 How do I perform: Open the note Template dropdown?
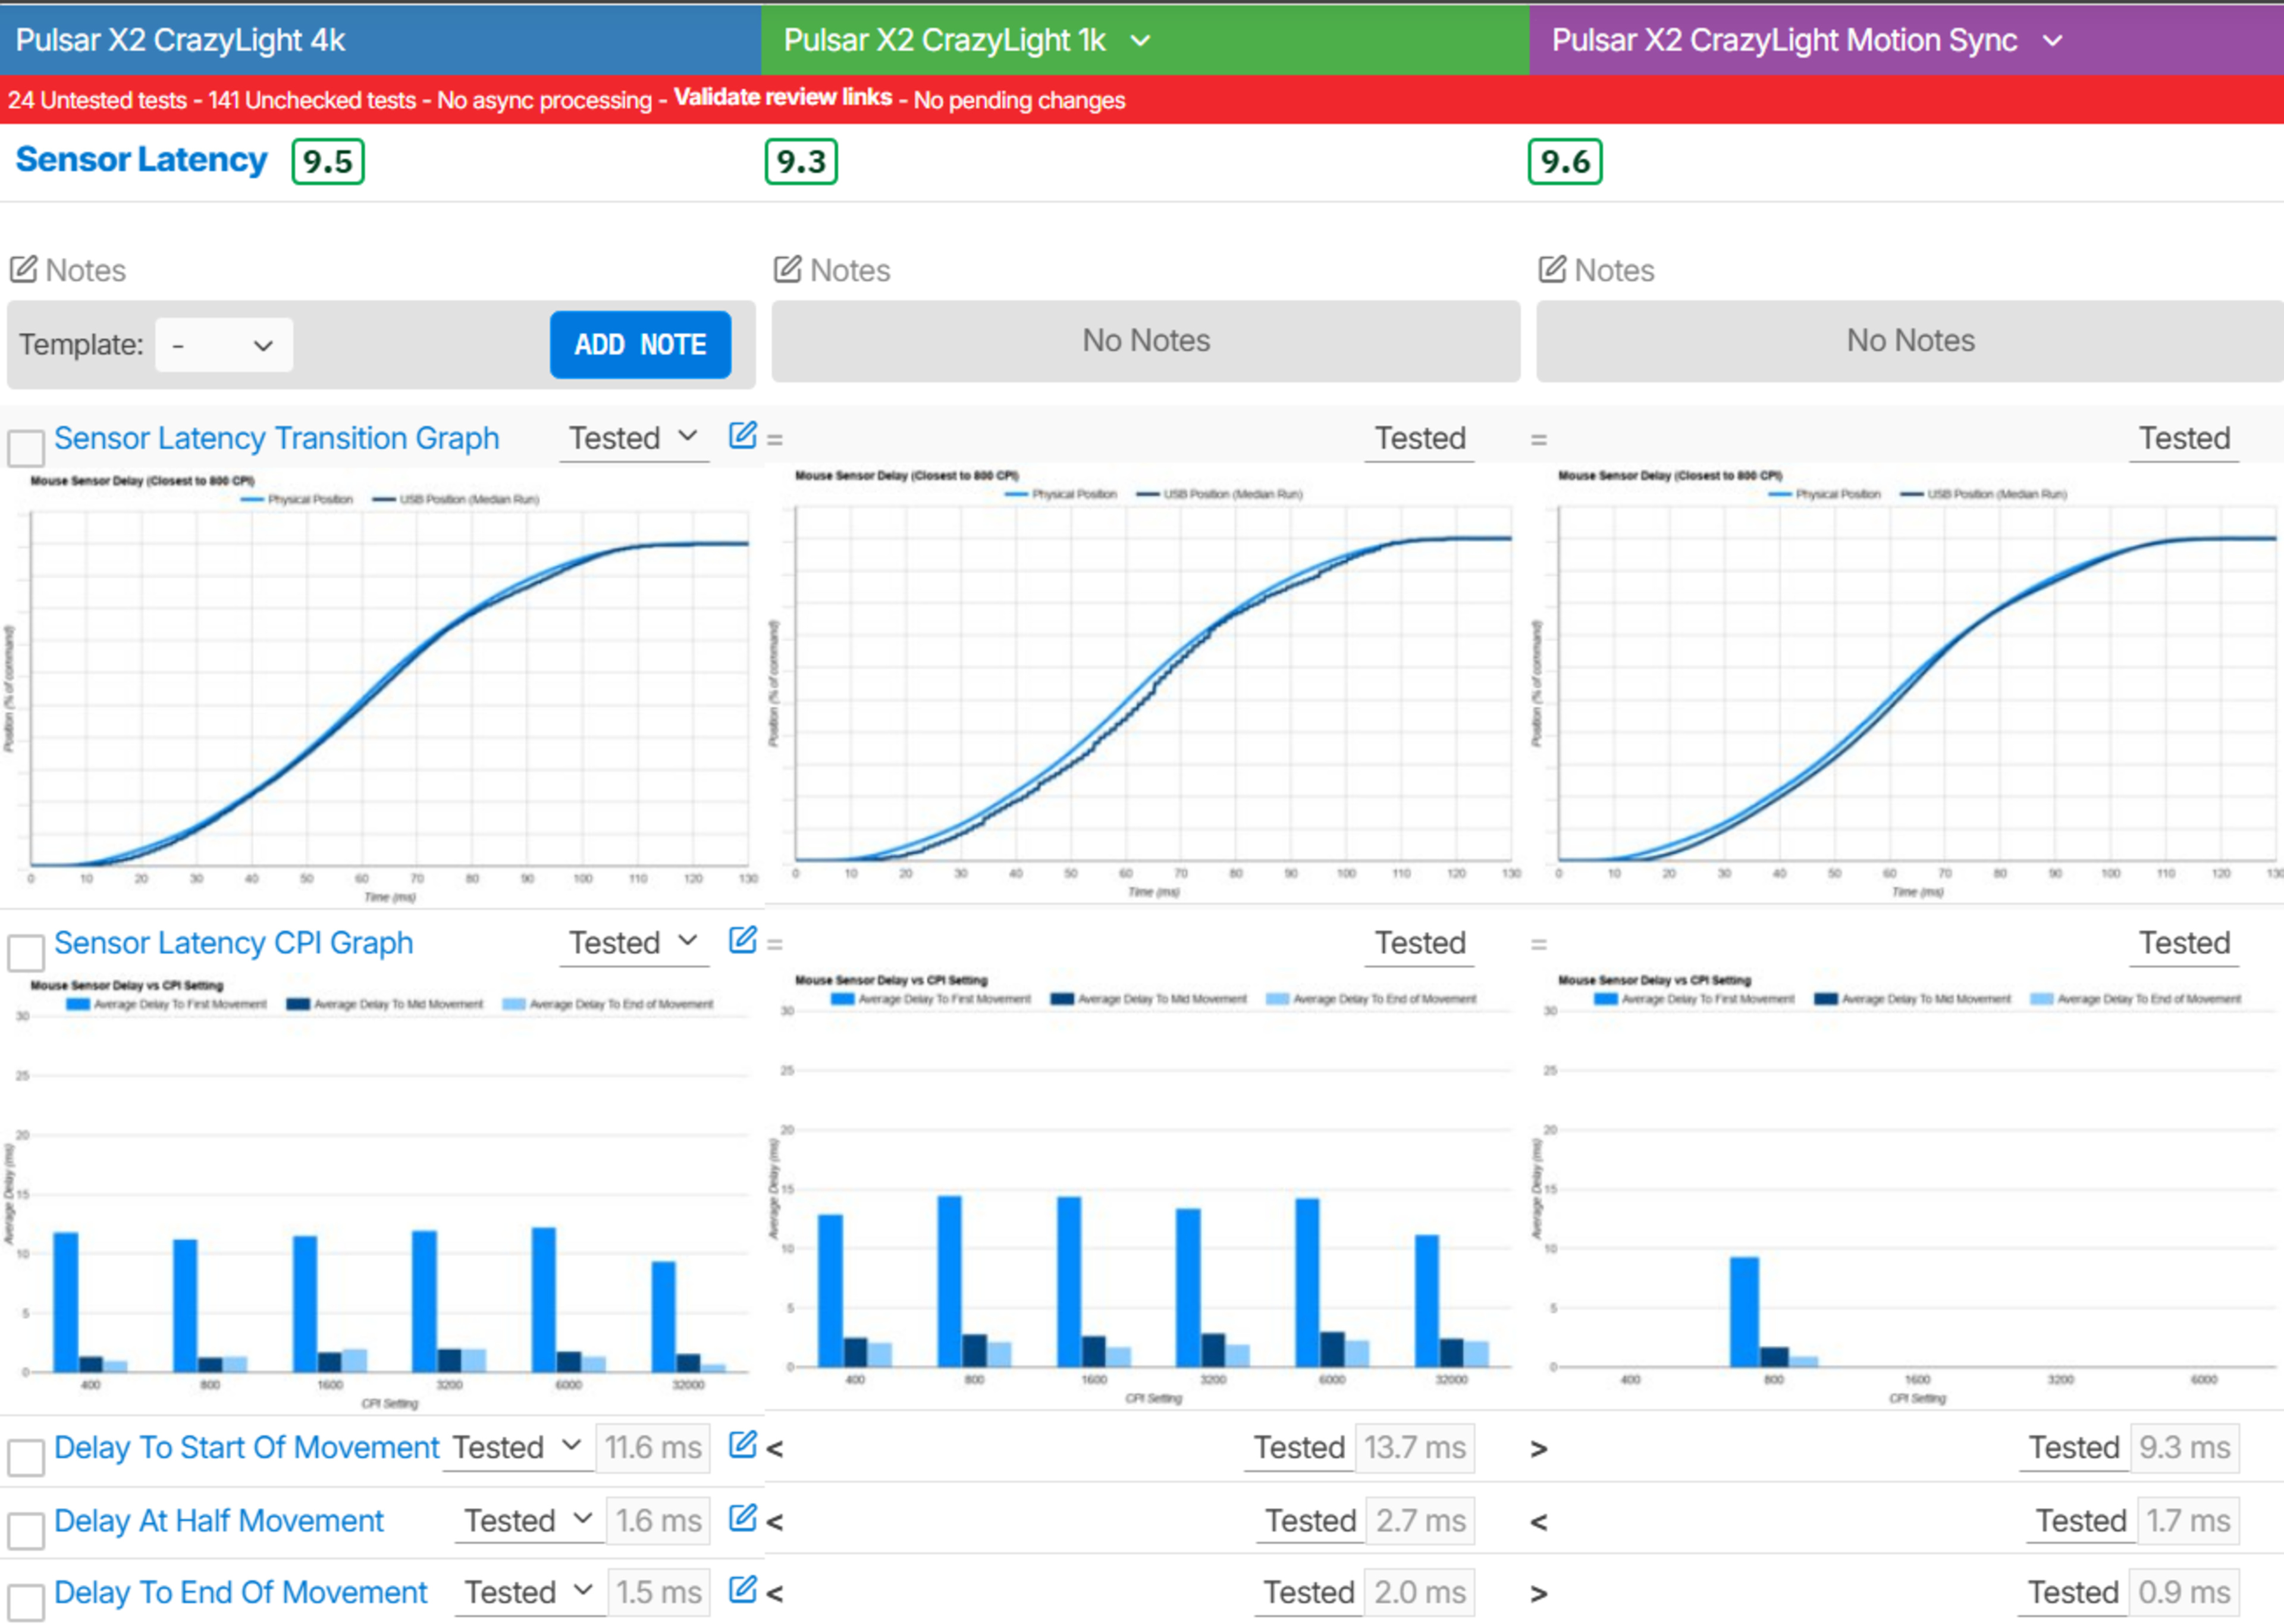coord(224,345)
